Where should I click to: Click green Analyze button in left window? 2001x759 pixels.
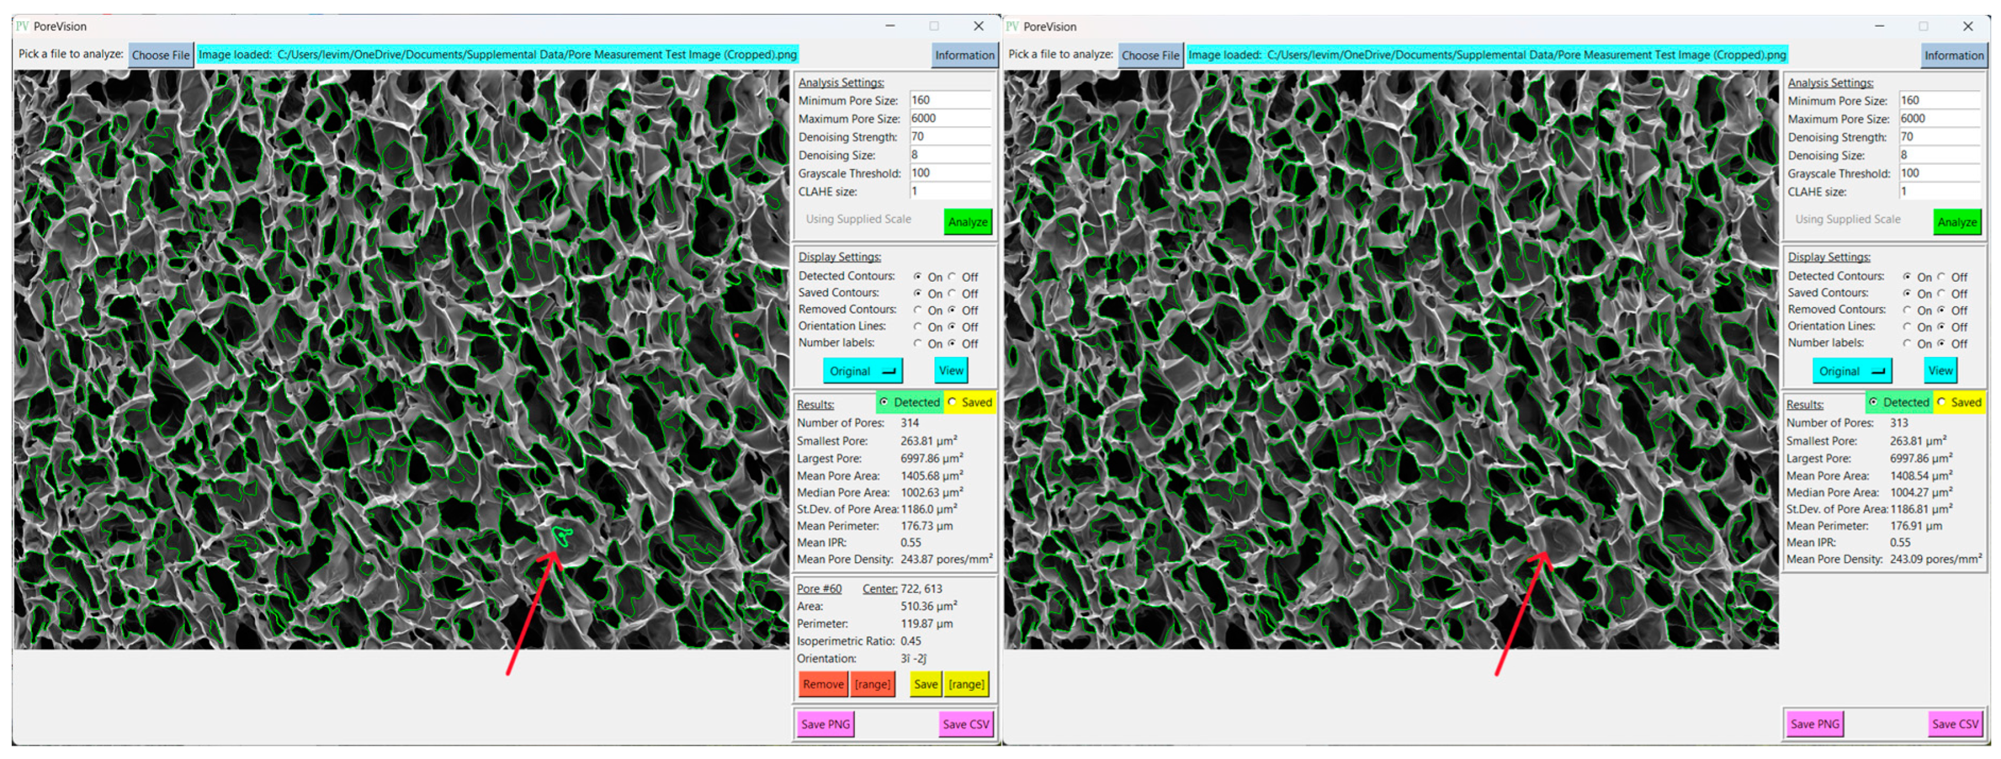pos(967,222)
